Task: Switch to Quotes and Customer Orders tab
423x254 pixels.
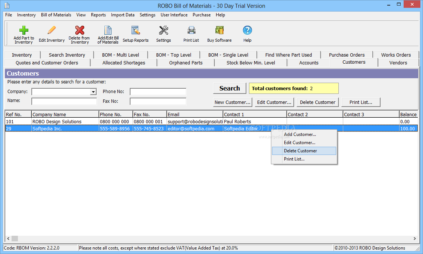Action: pos(47,63)
